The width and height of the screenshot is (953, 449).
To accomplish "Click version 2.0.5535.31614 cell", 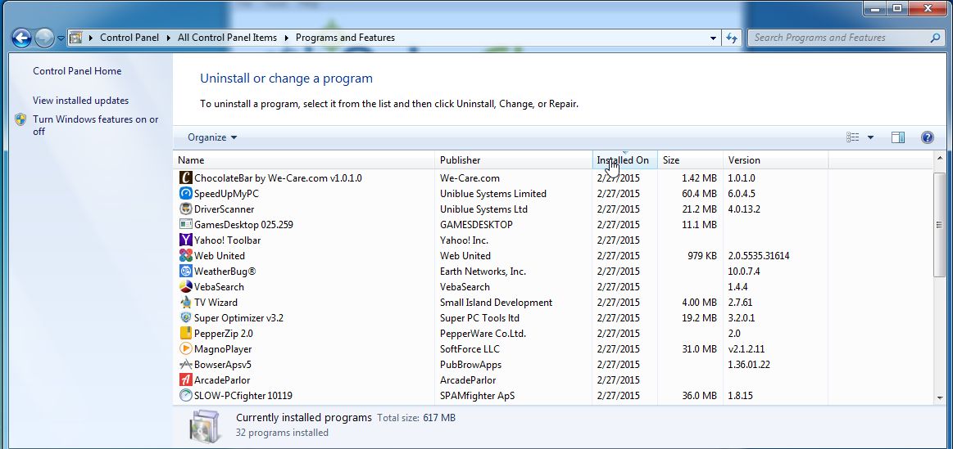I will tap(759, 255).
